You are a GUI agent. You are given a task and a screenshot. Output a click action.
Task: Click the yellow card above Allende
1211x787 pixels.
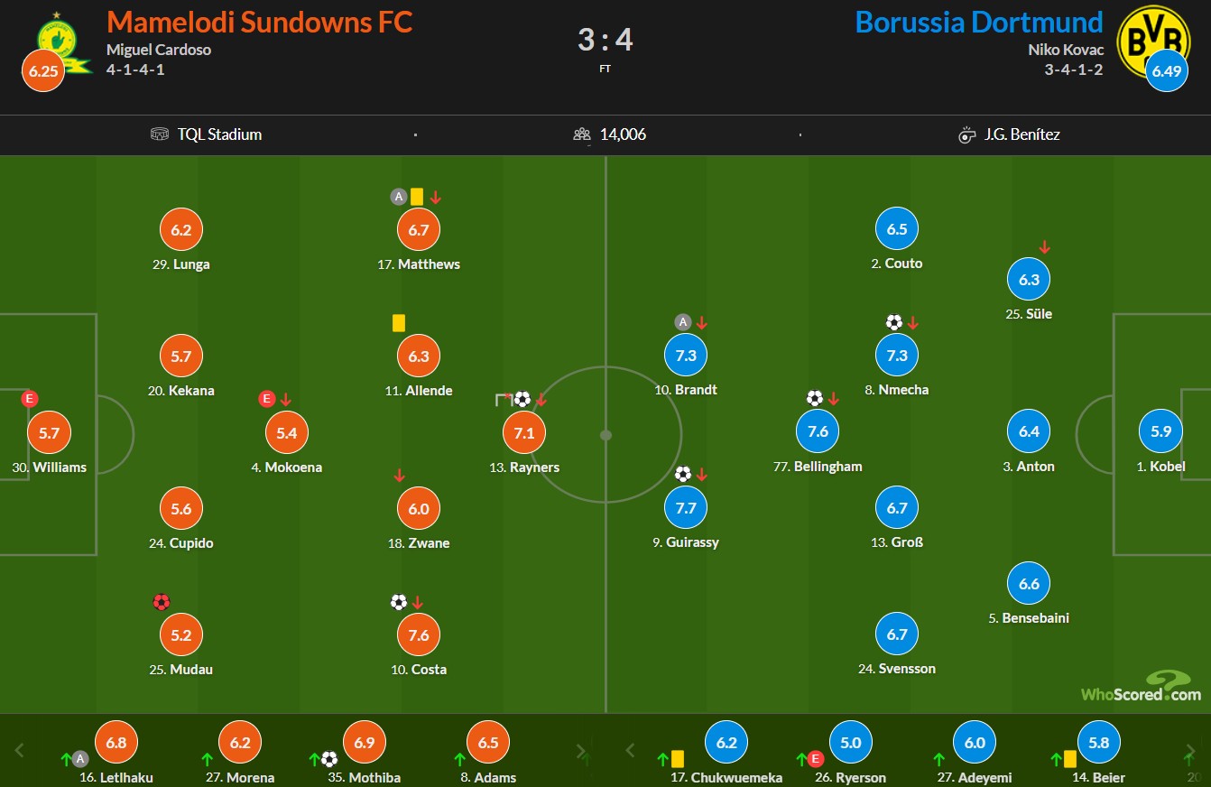click(x=399, y=322)
